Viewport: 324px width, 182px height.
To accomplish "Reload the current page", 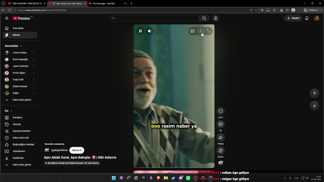I will (x=9, y=10).
